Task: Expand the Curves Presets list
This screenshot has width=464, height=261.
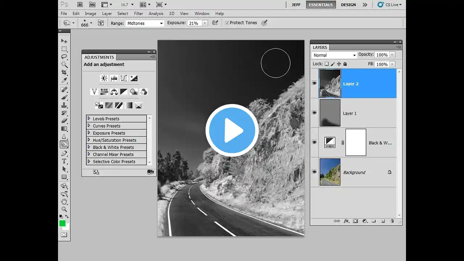Action: pos(89,126)
